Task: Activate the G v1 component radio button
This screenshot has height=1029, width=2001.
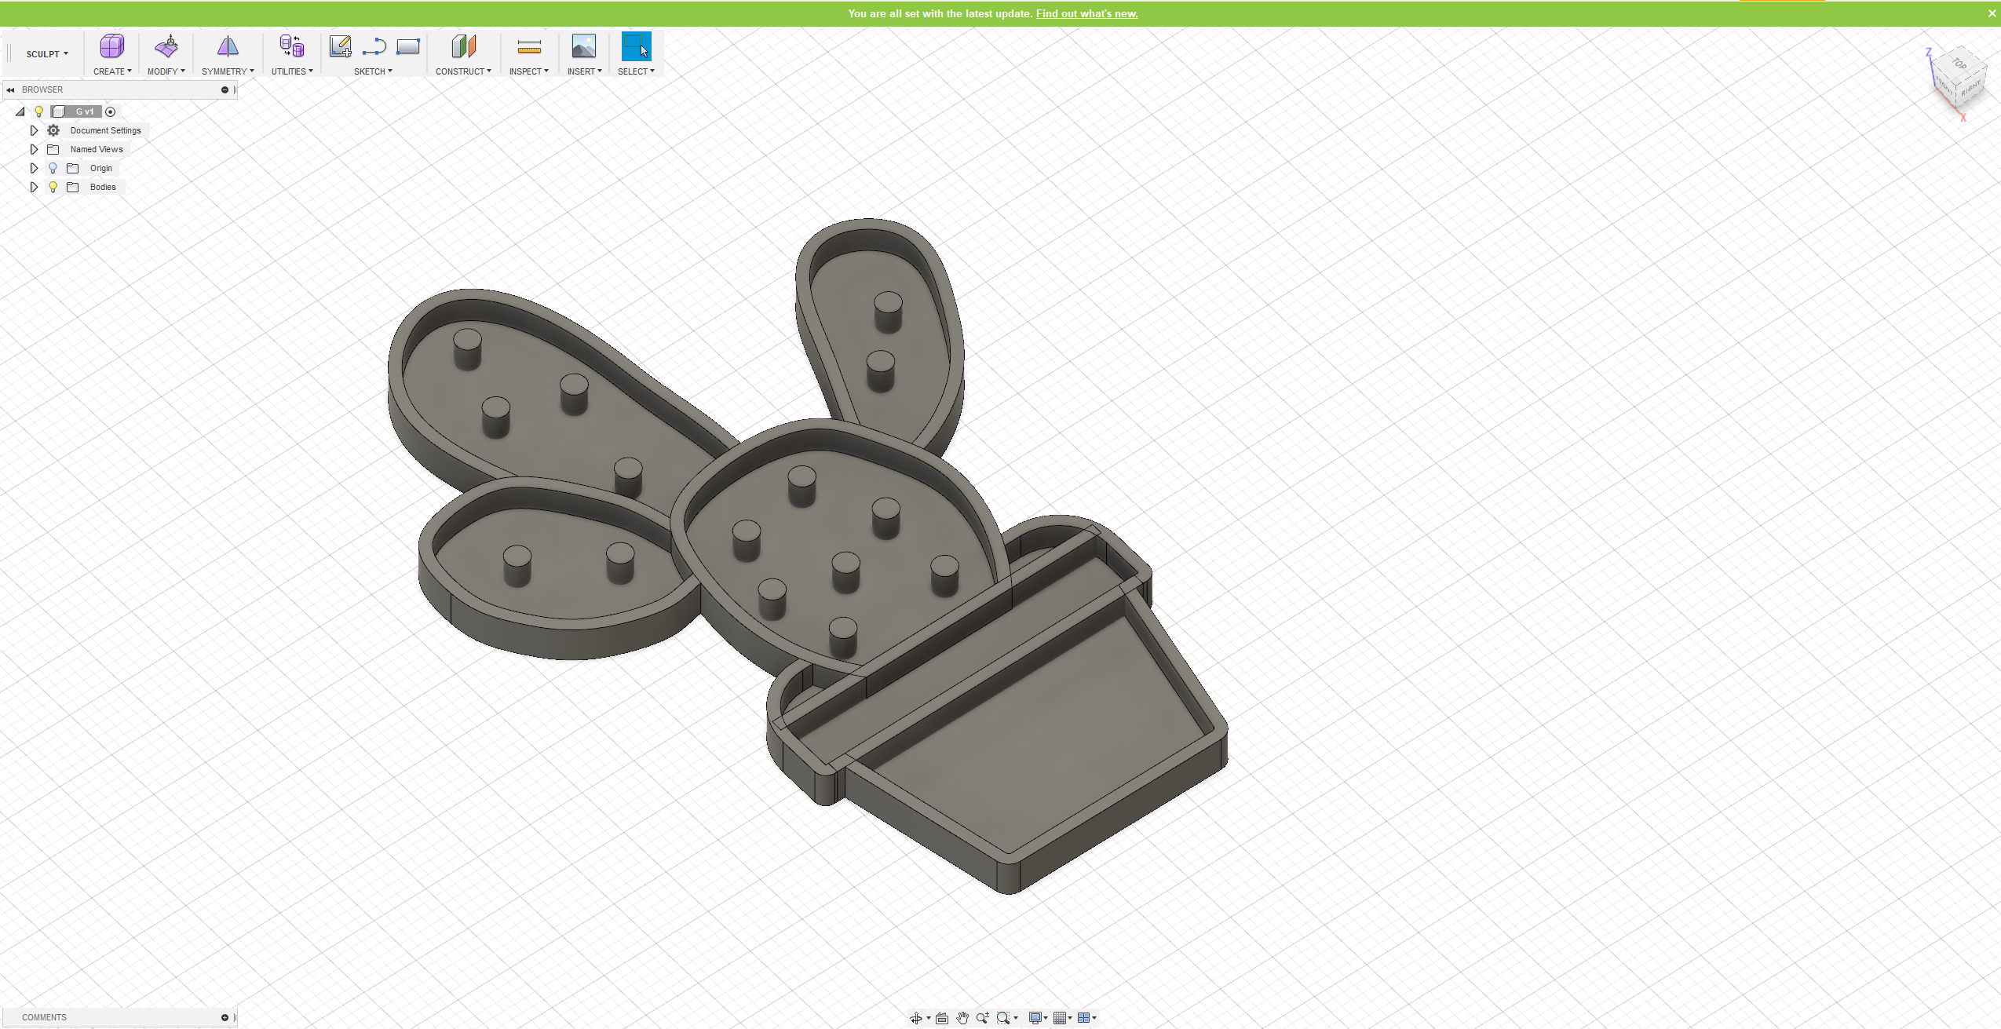Action: (x=111, y=111)
